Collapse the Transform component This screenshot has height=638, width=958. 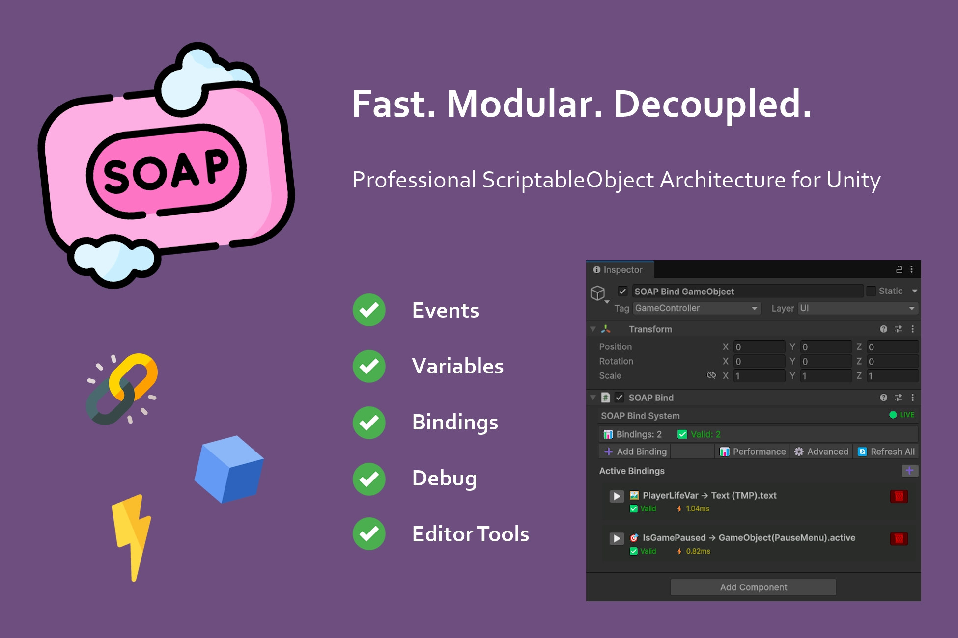point(593,329)
